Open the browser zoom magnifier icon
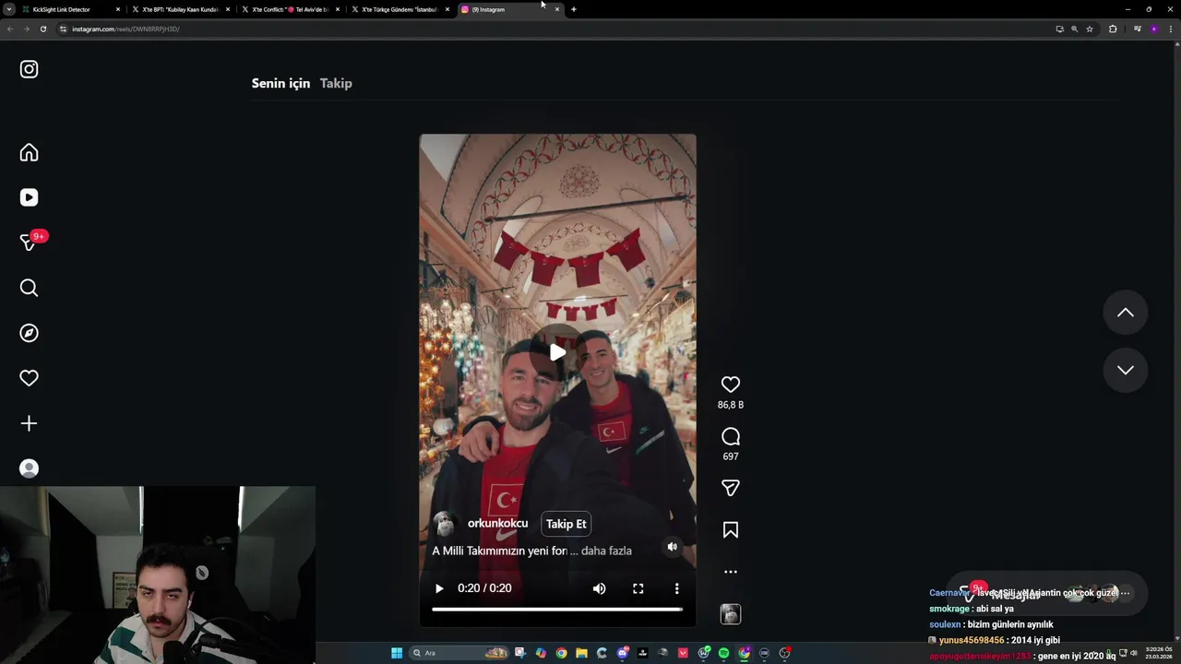The height and width of the screenshot is (664, 1181). point(1074,29)
